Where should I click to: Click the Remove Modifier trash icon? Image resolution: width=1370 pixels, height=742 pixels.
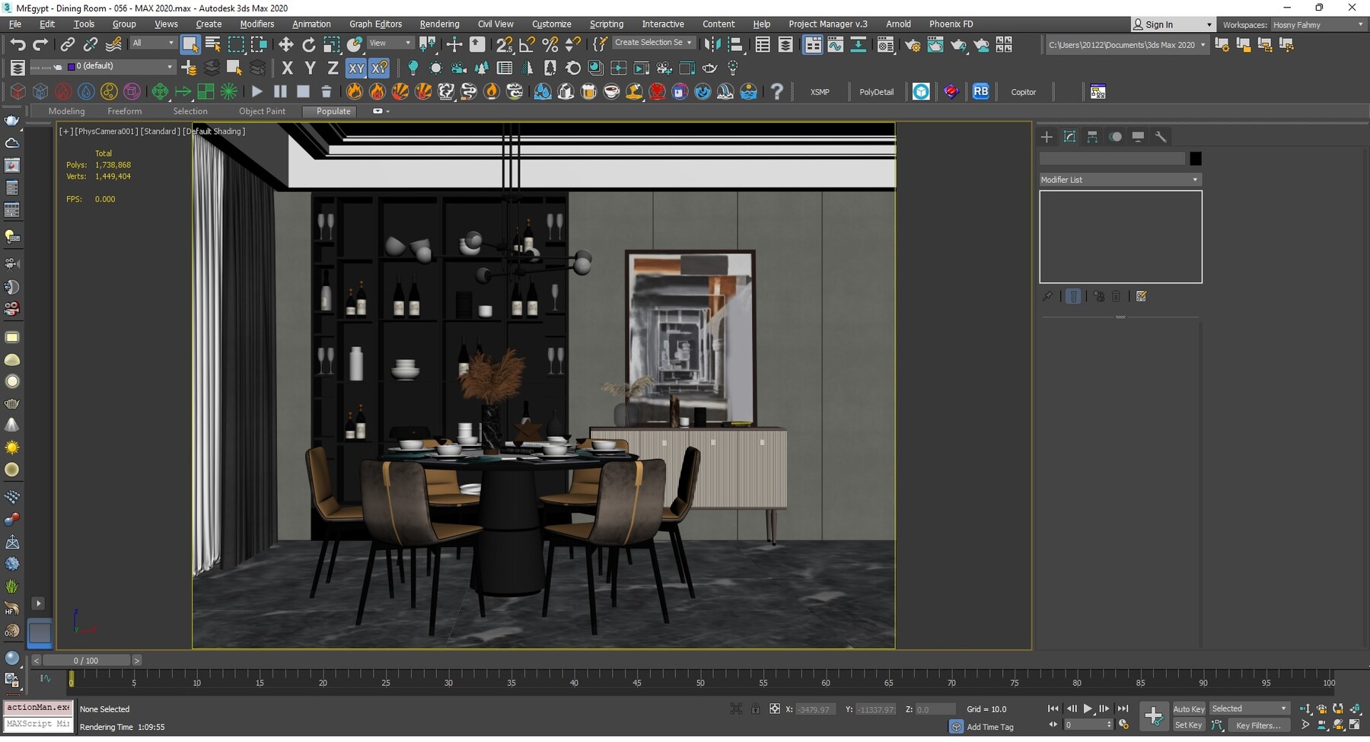coord(1117,296)
